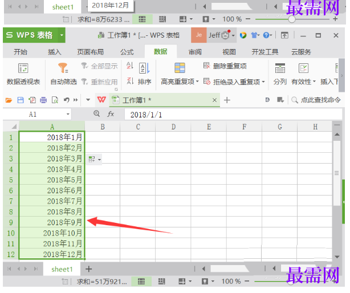350x293 pixels.
Task: Open the 视图 (View) tab
Action: tap(229, 52)
